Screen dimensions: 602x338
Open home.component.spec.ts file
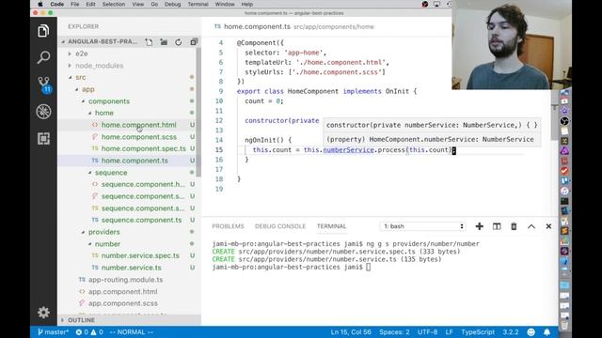pos(143,148)
